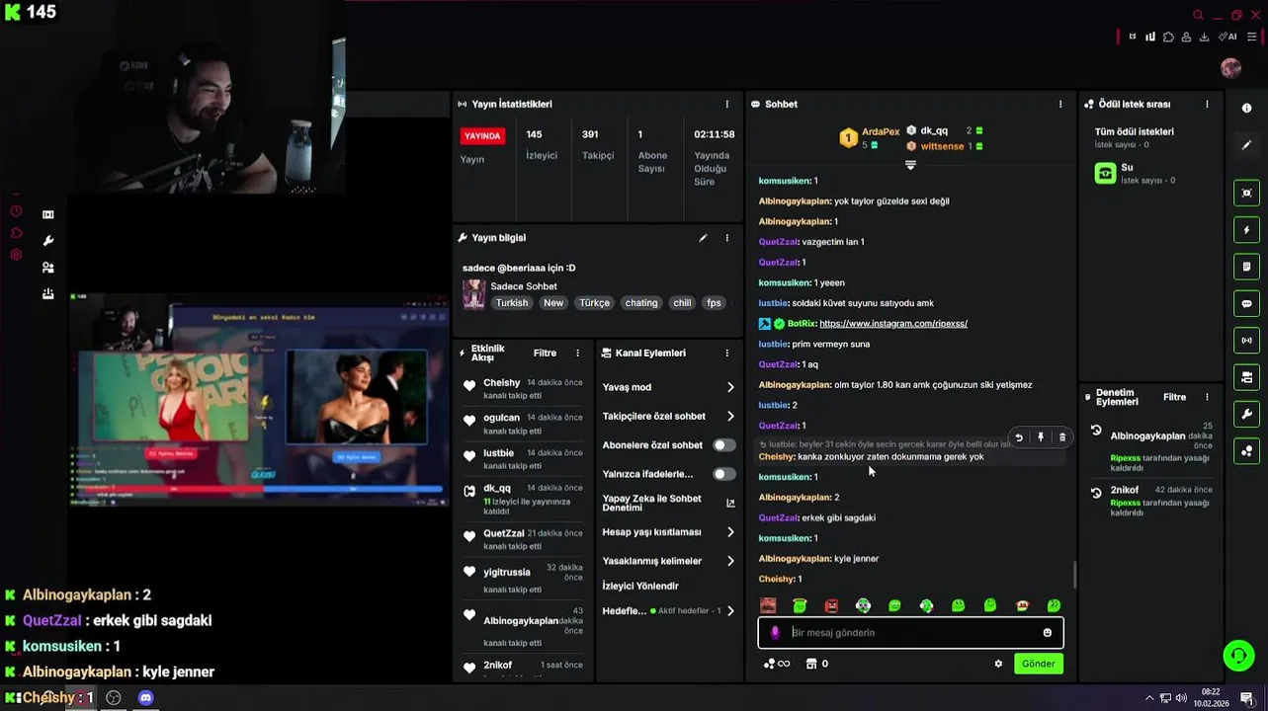The image size is (1268, 711).
Task: Click the purple microphone icon in message box
Action: (775, 632)
